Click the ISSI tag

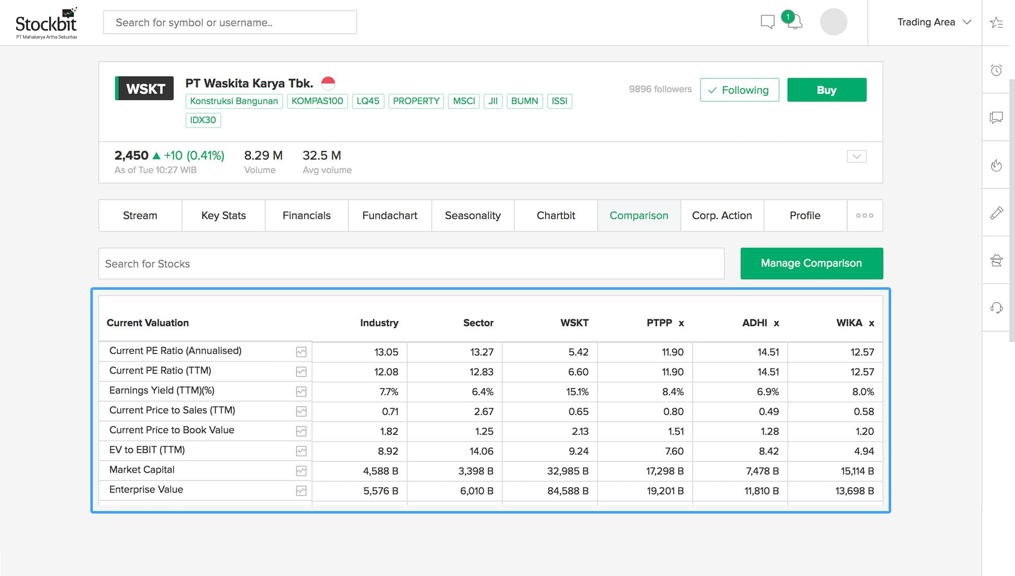[x=559, y=101]
